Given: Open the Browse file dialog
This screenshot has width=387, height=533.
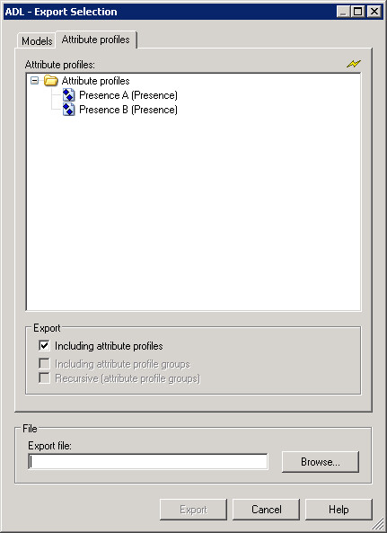Looking at the screenshot, I should pos(321,462).
